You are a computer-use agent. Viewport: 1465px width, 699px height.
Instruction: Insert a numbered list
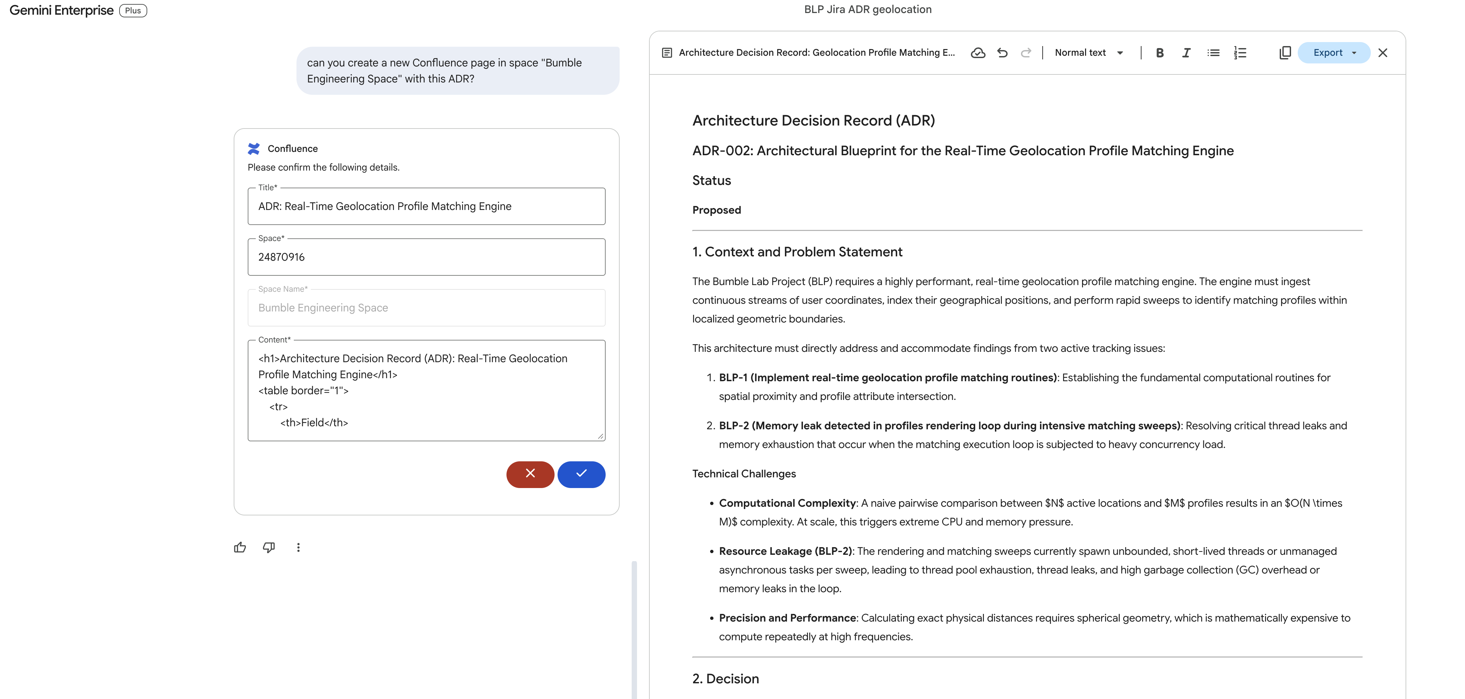pyautogui.click(x=1240, y=52)
